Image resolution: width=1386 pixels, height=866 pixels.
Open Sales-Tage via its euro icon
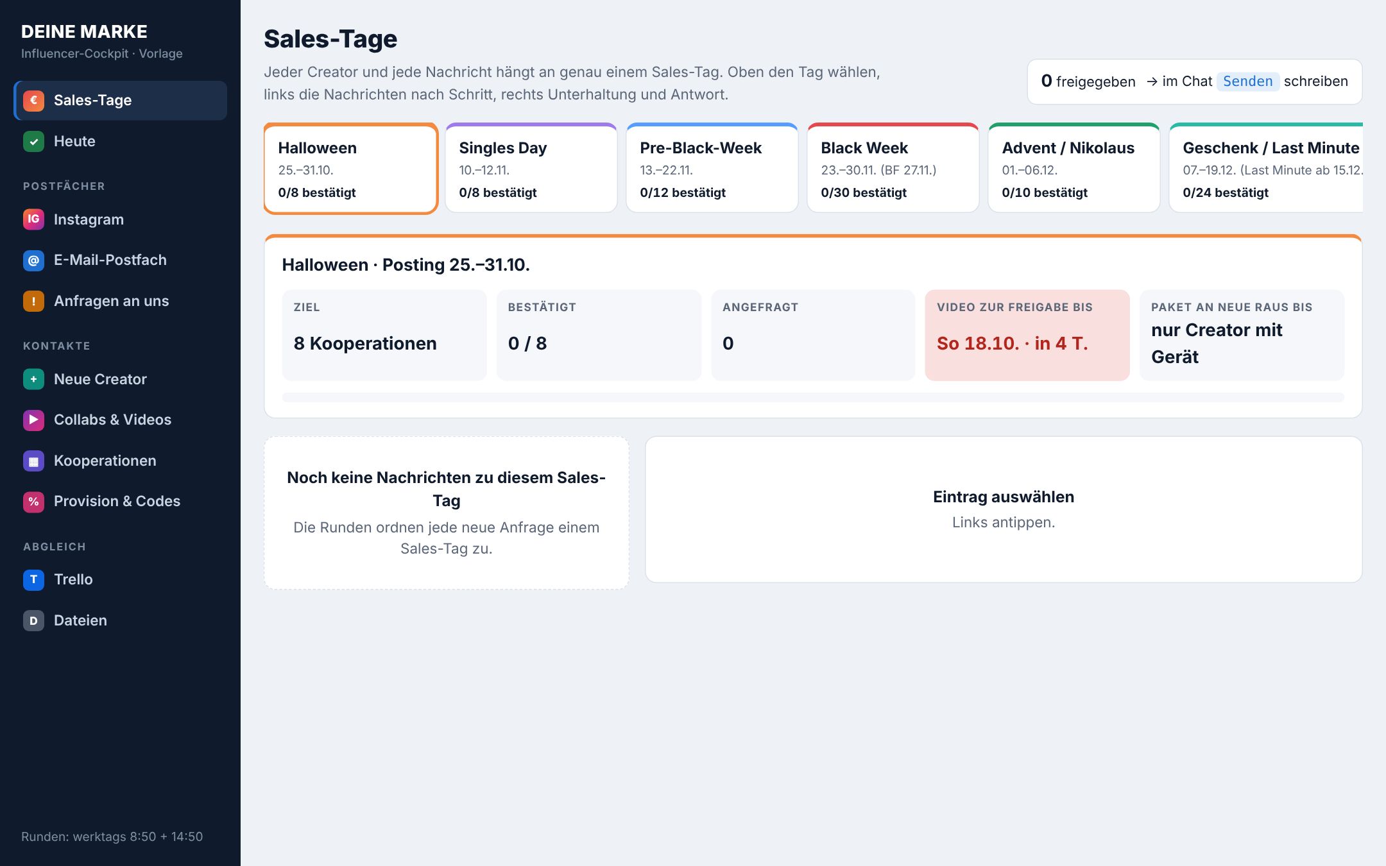pyautogui.click(x=33, y=100)
